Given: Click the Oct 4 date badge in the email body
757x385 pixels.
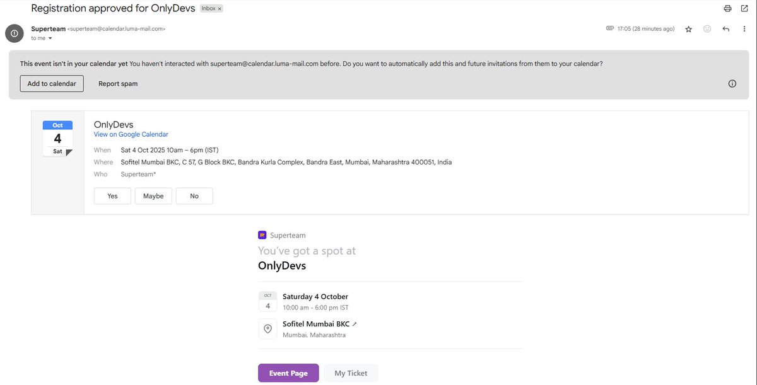Looking at the screenshot, I should tap(267, 301).
